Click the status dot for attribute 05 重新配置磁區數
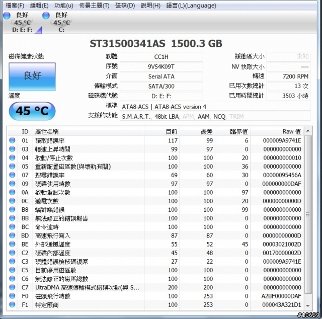 12,166
